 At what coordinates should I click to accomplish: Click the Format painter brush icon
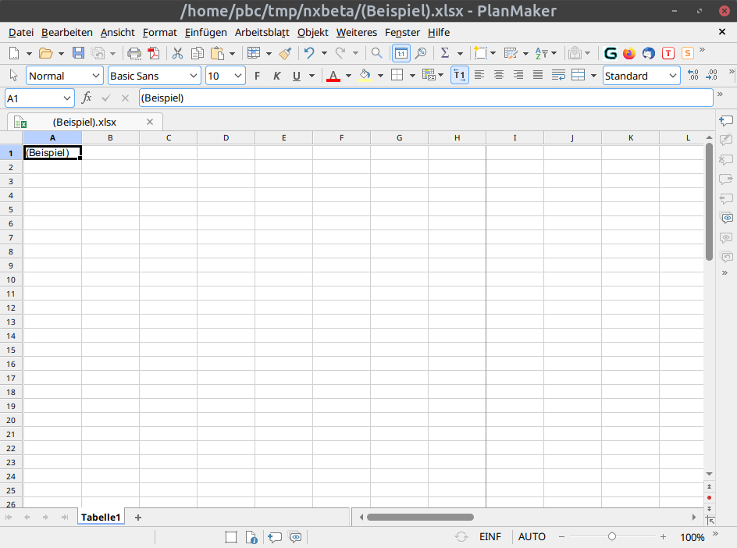pyautogui.click(x=285, y=53)
